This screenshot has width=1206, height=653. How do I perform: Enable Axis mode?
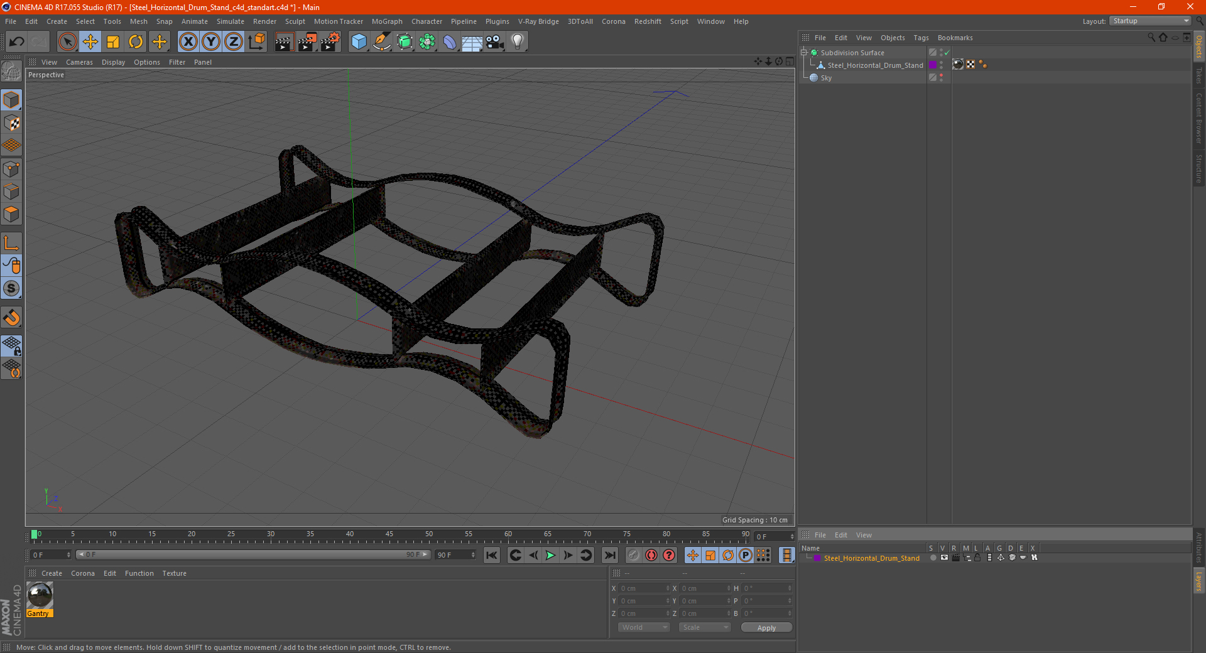(x=11, y=243)
